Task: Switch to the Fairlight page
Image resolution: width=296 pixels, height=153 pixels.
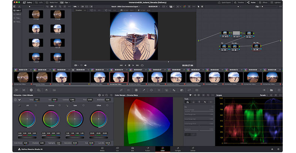Action: 178,149
